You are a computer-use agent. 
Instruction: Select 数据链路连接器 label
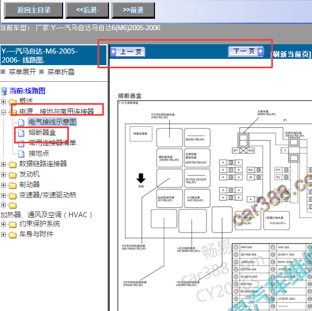pyautogui.click(x=43, y=164)
